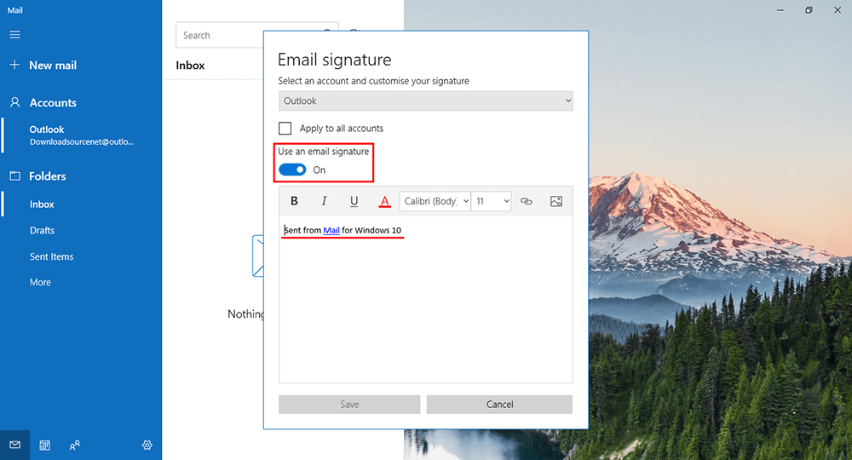
Task: Open Calendar from the bottom bar
Action: pos(45,446)
